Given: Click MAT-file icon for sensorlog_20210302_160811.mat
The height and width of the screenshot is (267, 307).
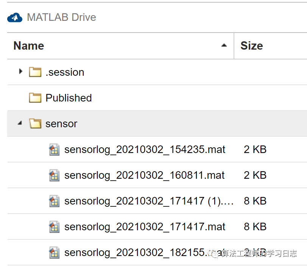Looking at the screenshot, I should coord(55,175).
